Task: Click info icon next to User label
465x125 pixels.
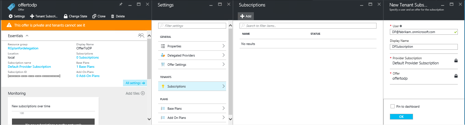Action: pyautogui.click(x=401, y=26)
